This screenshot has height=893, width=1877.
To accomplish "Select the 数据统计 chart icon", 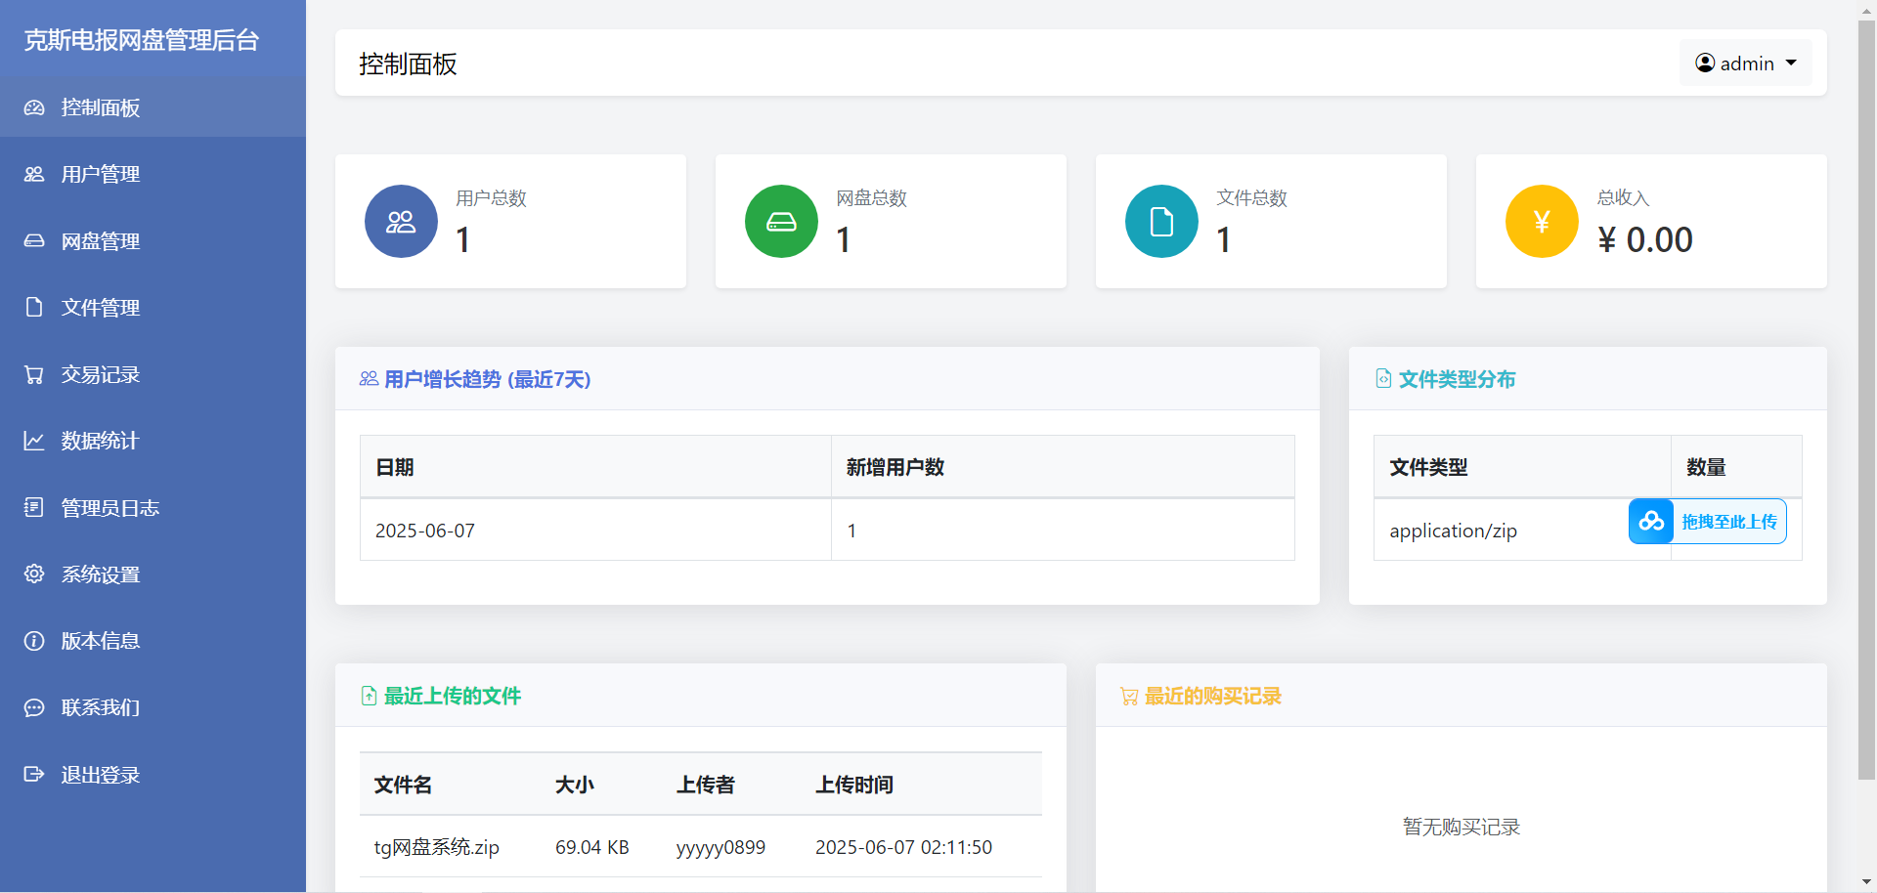I will tap(34, 441).
